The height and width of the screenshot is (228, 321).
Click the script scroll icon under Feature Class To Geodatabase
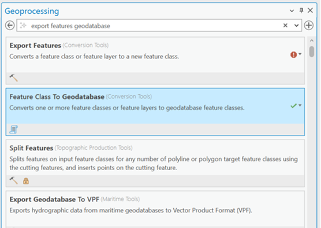[13, 130]
